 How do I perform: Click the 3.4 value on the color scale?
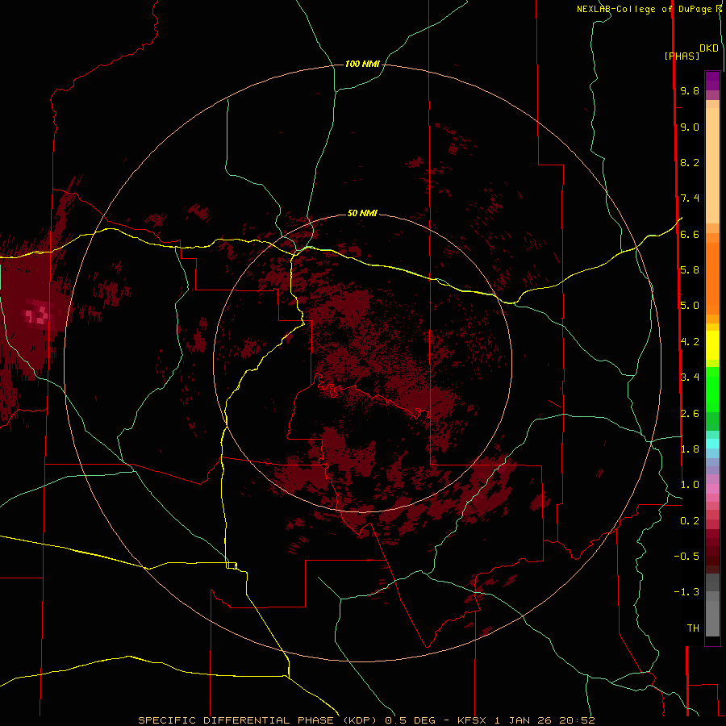click(690, 377)
